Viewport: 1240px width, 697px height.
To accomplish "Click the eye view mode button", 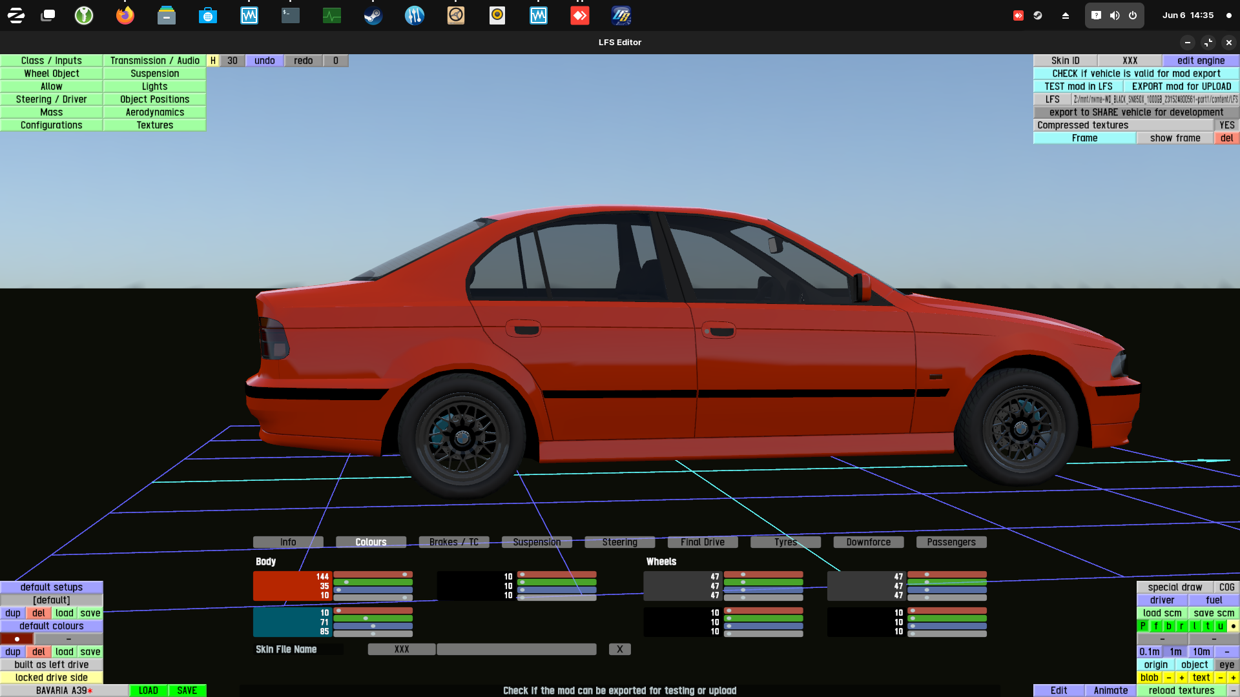I will coord(1226,665).
